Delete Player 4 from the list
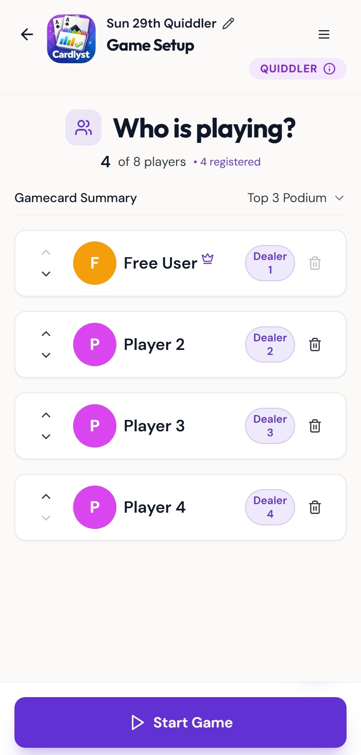361x755 pixels. click(315, 507)
